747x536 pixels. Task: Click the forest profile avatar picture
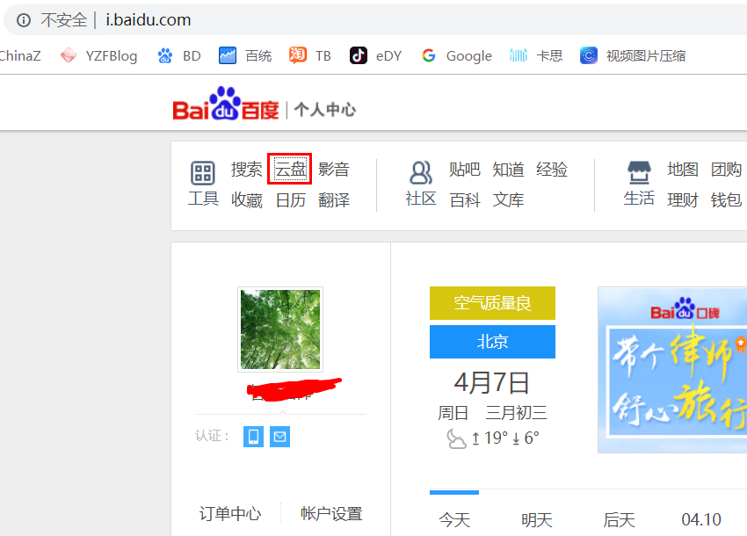[x=280, y=330]
